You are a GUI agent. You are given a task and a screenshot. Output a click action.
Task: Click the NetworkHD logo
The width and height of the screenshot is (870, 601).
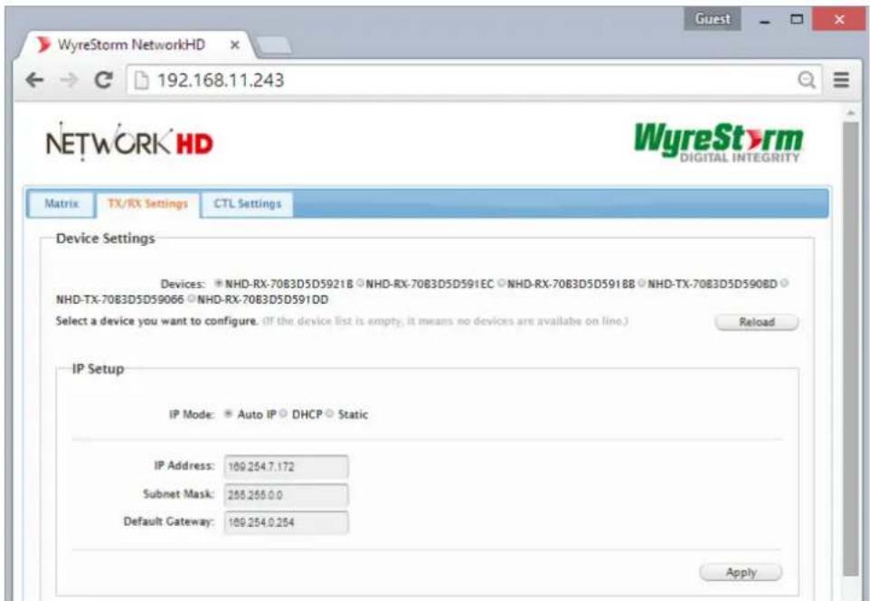(129, 142)
